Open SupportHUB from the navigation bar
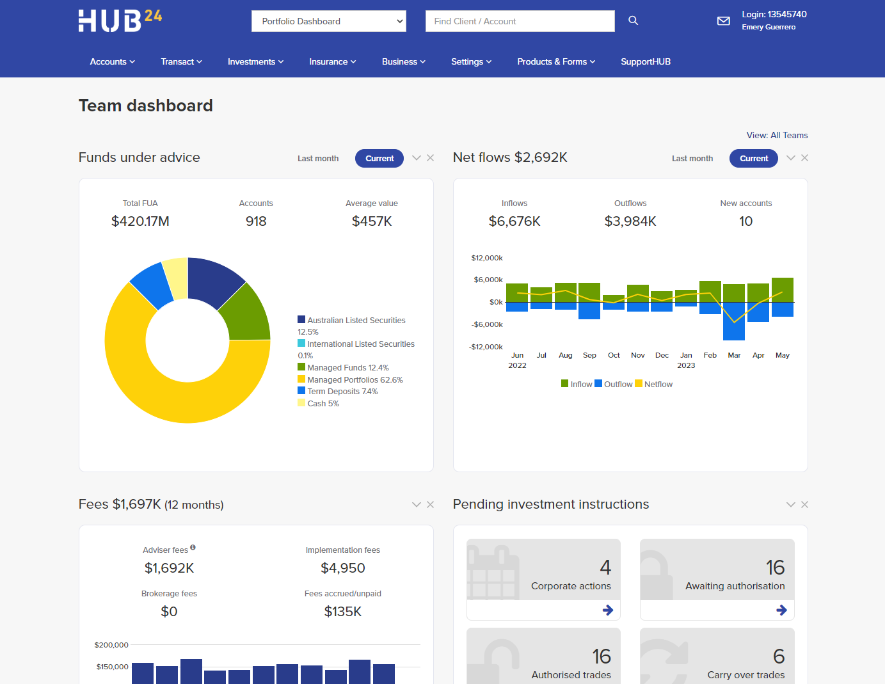This screenshot has width=885, height=684. tap(645, 61)
